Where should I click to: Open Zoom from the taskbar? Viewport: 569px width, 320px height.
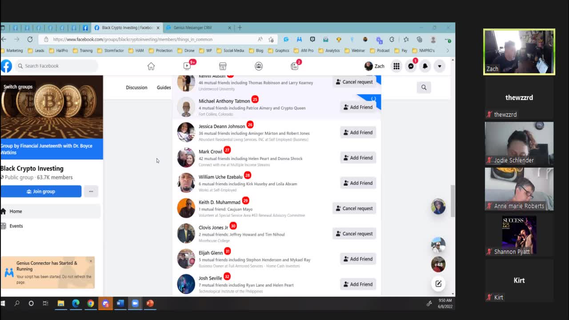coord(135,304)
